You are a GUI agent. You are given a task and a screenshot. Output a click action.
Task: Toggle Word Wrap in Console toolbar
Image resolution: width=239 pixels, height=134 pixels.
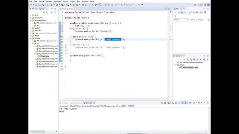[179, 103]
